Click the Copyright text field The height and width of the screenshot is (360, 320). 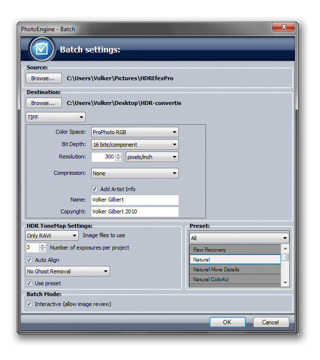(135, 211)
